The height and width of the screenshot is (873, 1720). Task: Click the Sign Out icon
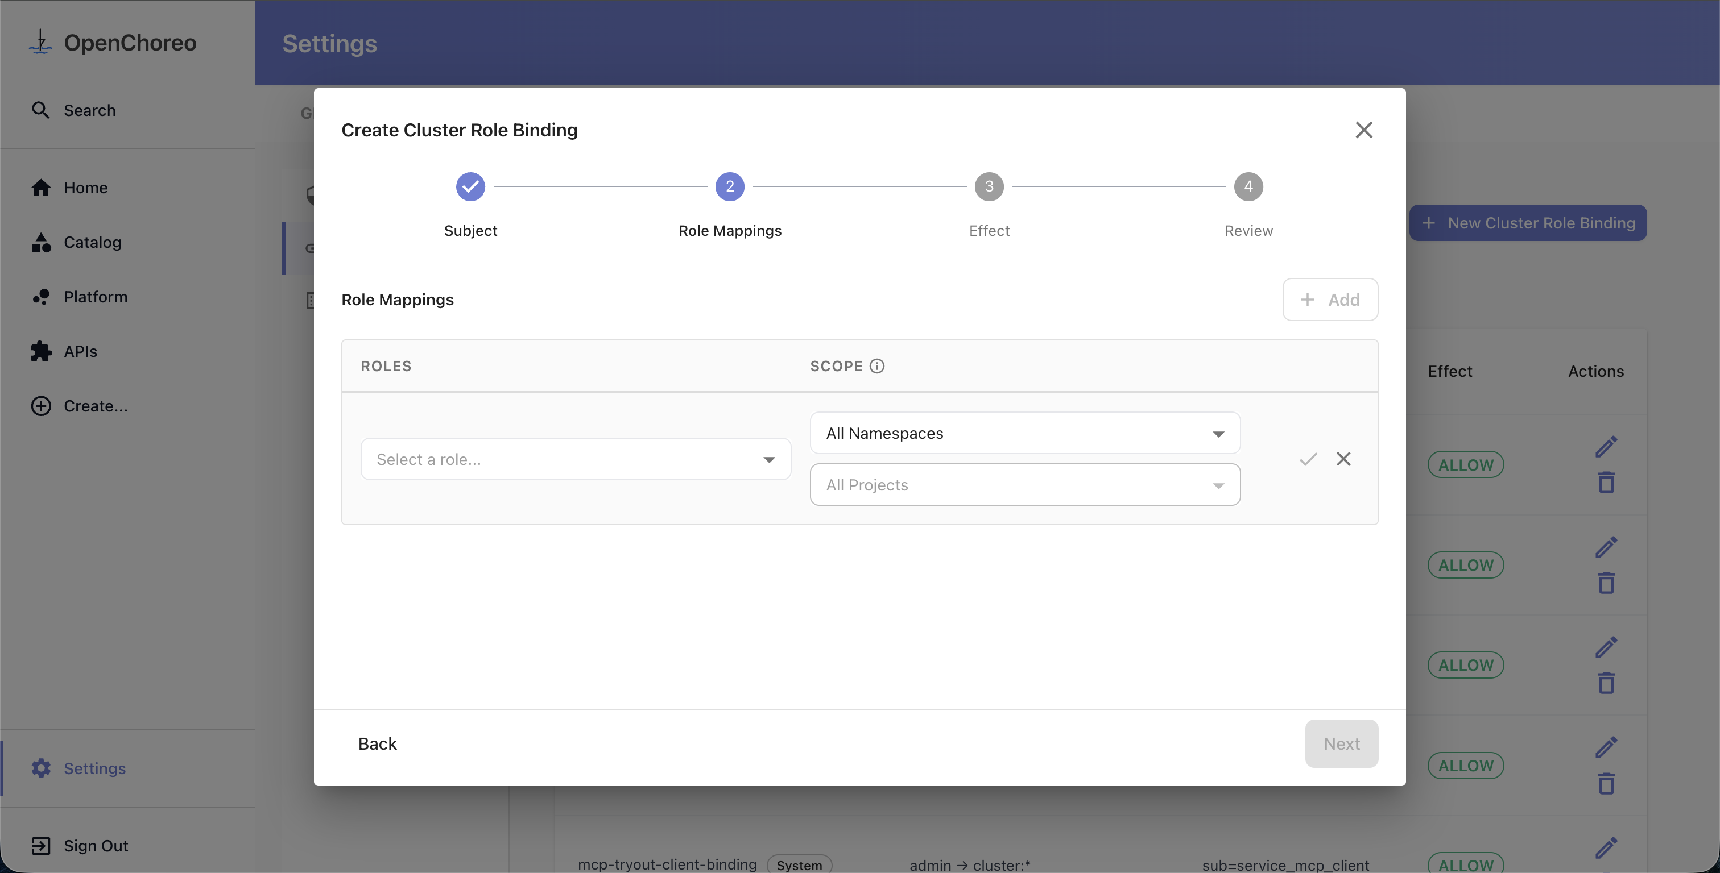[x=41, y=846]
